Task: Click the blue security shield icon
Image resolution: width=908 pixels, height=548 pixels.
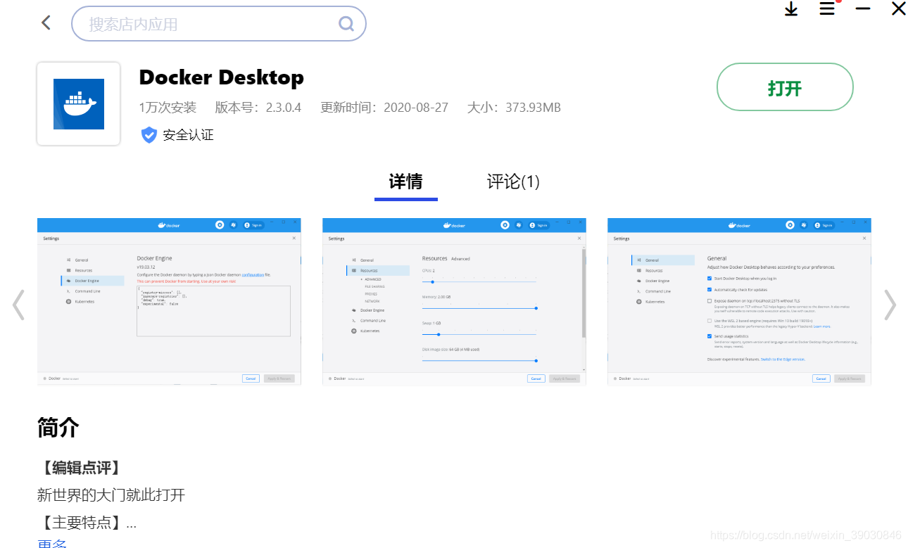Action: 149,135
